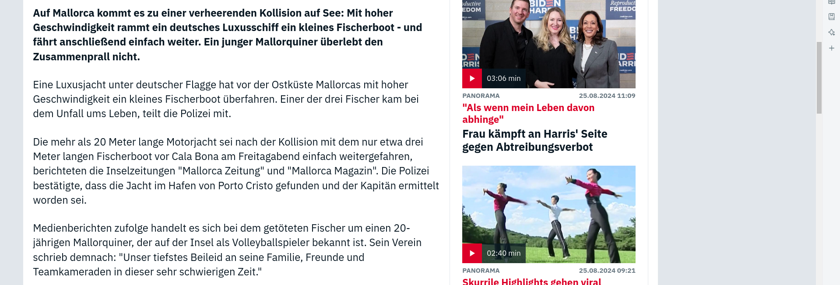Click PANORAMA label above Harris headline
The image size is (840, 285).
coord(481,96)
